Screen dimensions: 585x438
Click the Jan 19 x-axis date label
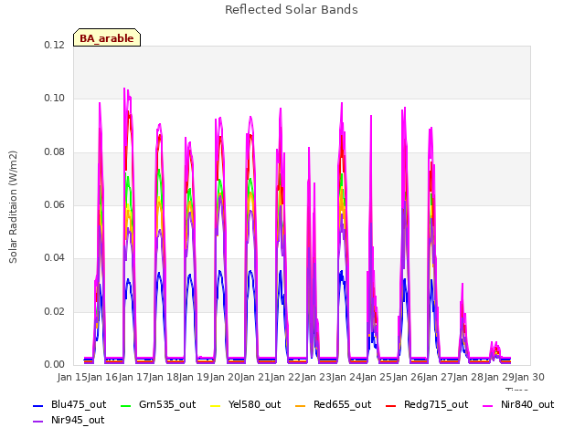pos(195,377)
